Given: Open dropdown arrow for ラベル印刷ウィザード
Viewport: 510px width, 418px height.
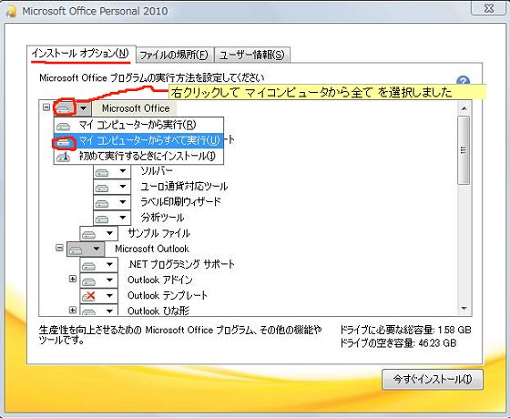Looking at the screenshot, I should [x=123, y=202].
